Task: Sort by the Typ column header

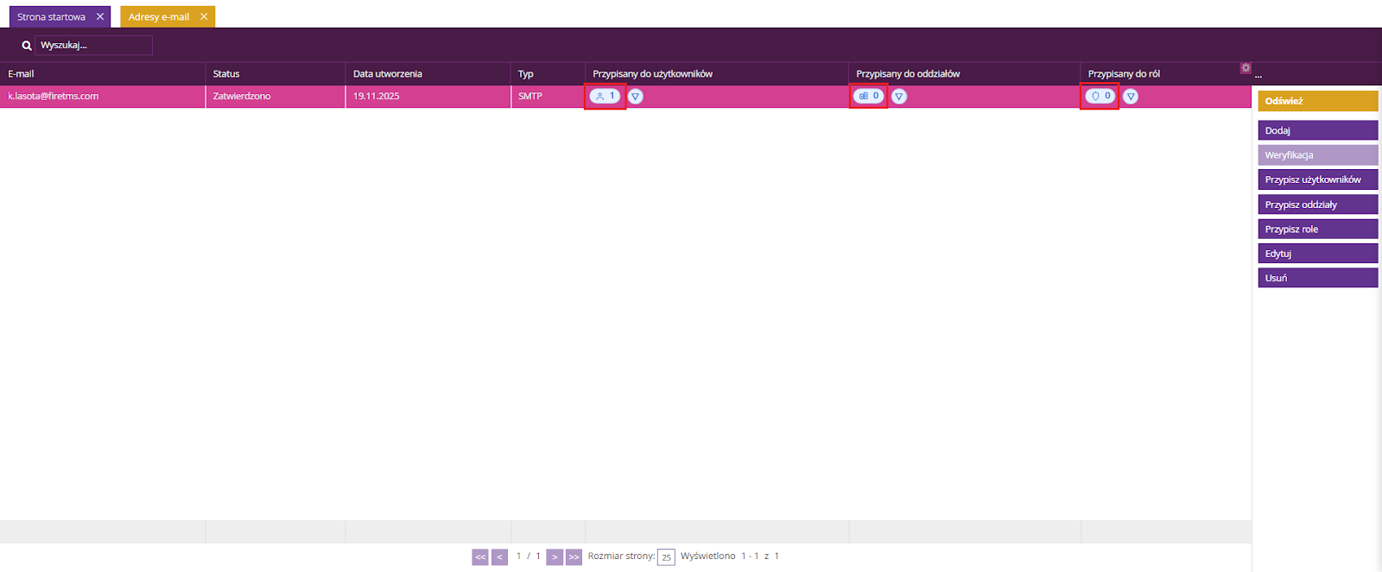Action: coord(548,73)
